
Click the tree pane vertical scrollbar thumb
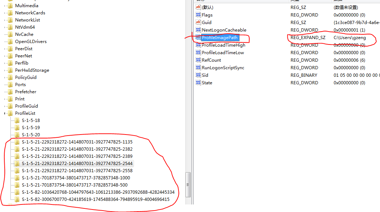[187, 184]
